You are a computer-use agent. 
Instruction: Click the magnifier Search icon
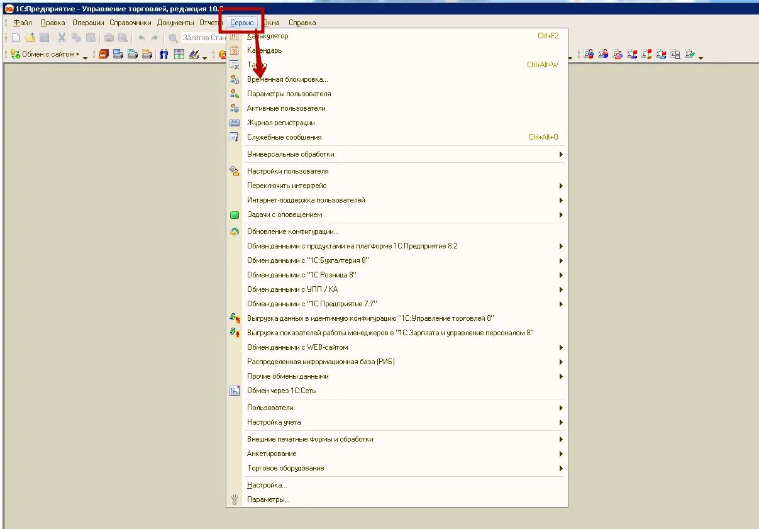(173, 38)
